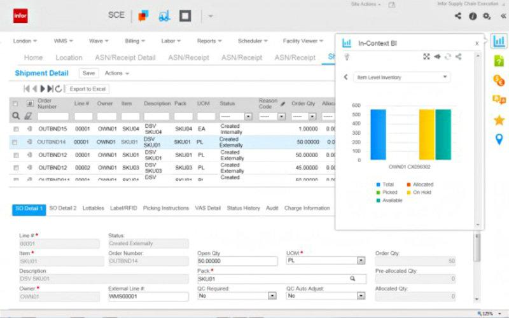
Task: Select the OUTBND14 row checkbox
Action: (15, 142)
